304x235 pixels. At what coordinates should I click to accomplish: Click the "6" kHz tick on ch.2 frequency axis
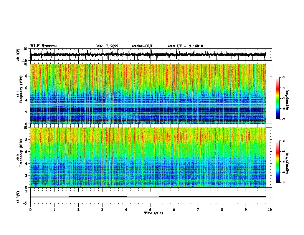[x=26, y=152]
